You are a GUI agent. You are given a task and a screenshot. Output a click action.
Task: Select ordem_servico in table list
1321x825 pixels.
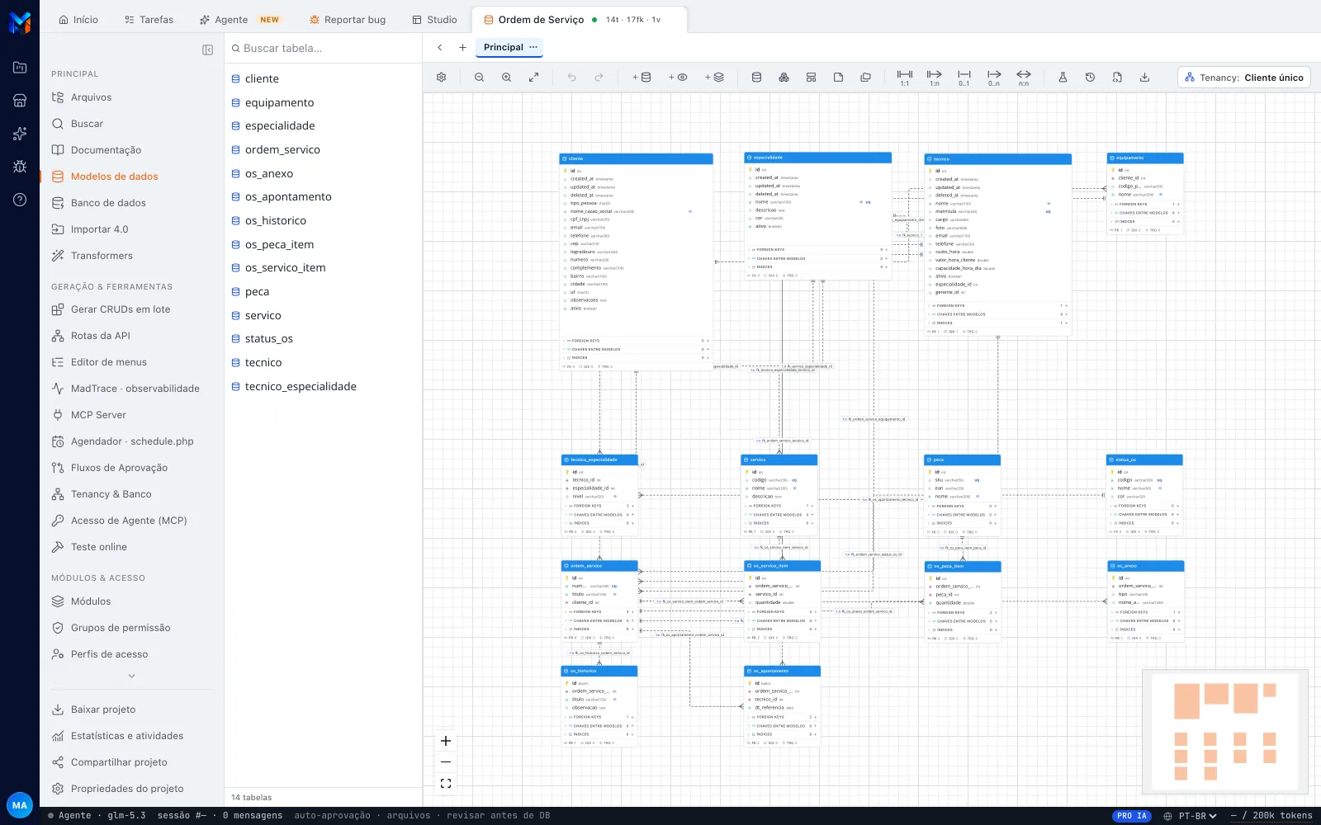(x=282, y=150)
